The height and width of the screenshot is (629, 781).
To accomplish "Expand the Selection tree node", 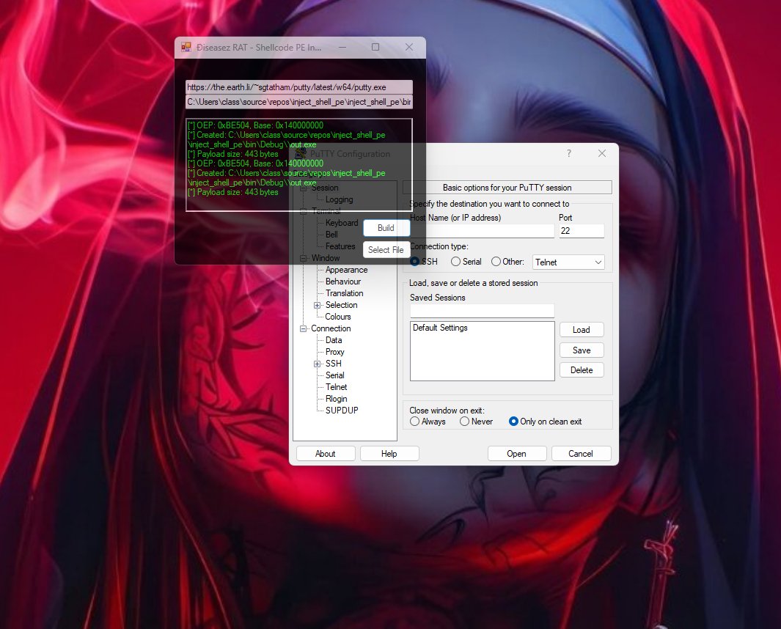I will coord(317,305).
